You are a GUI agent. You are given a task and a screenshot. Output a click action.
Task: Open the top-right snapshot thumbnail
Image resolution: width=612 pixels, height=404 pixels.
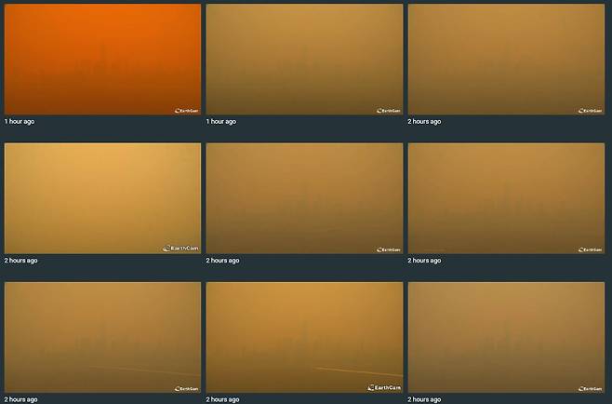point(506,59)
